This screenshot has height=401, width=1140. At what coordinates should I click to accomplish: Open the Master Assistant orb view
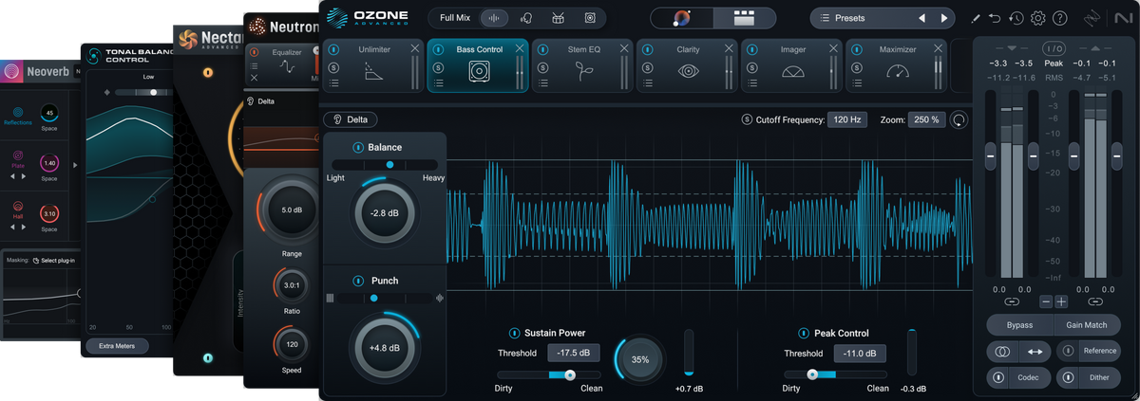[682, 18]
